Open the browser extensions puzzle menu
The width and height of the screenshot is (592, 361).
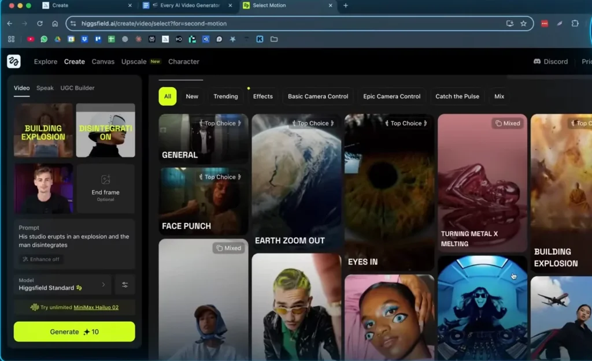(575, 24)
